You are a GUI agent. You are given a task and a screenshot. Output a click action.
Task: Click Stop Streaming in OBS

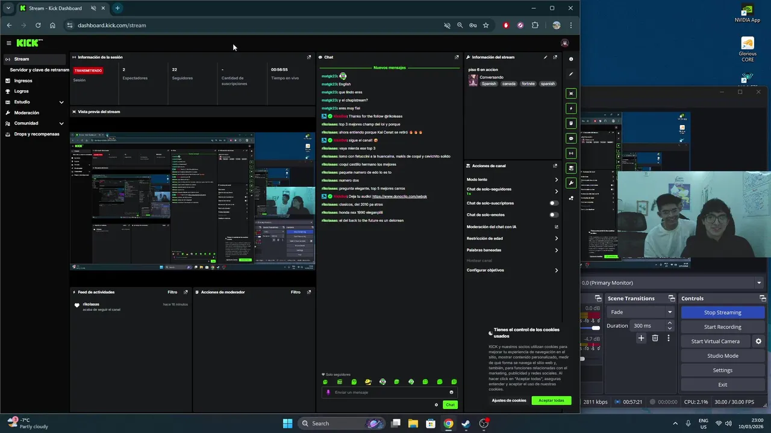tap(722, 312)
